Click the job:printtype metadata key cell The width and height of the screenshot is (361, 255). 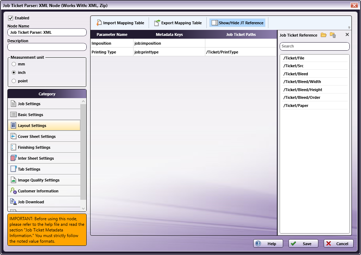(169, 52)
